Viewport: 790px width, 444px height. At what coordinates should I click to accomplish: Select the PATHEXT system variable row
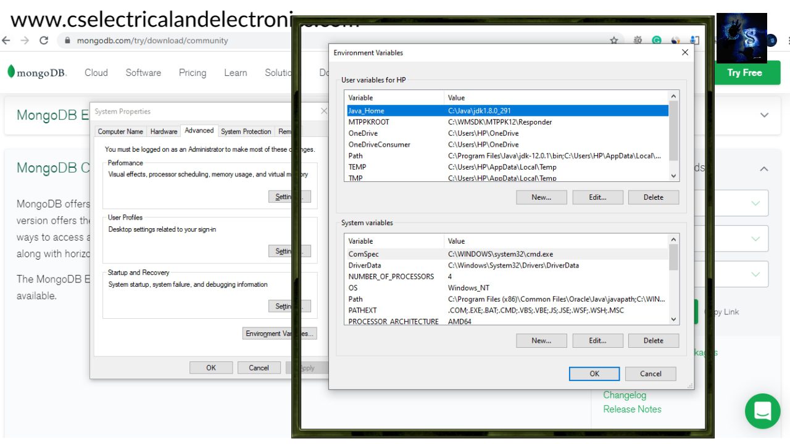click(507, 310)
